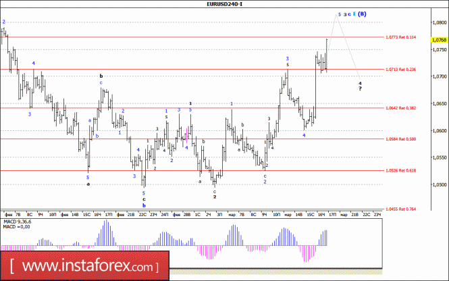Click the 24П date axis label
The width and height of the screenshot is (449, 281).
pos(165,215)
